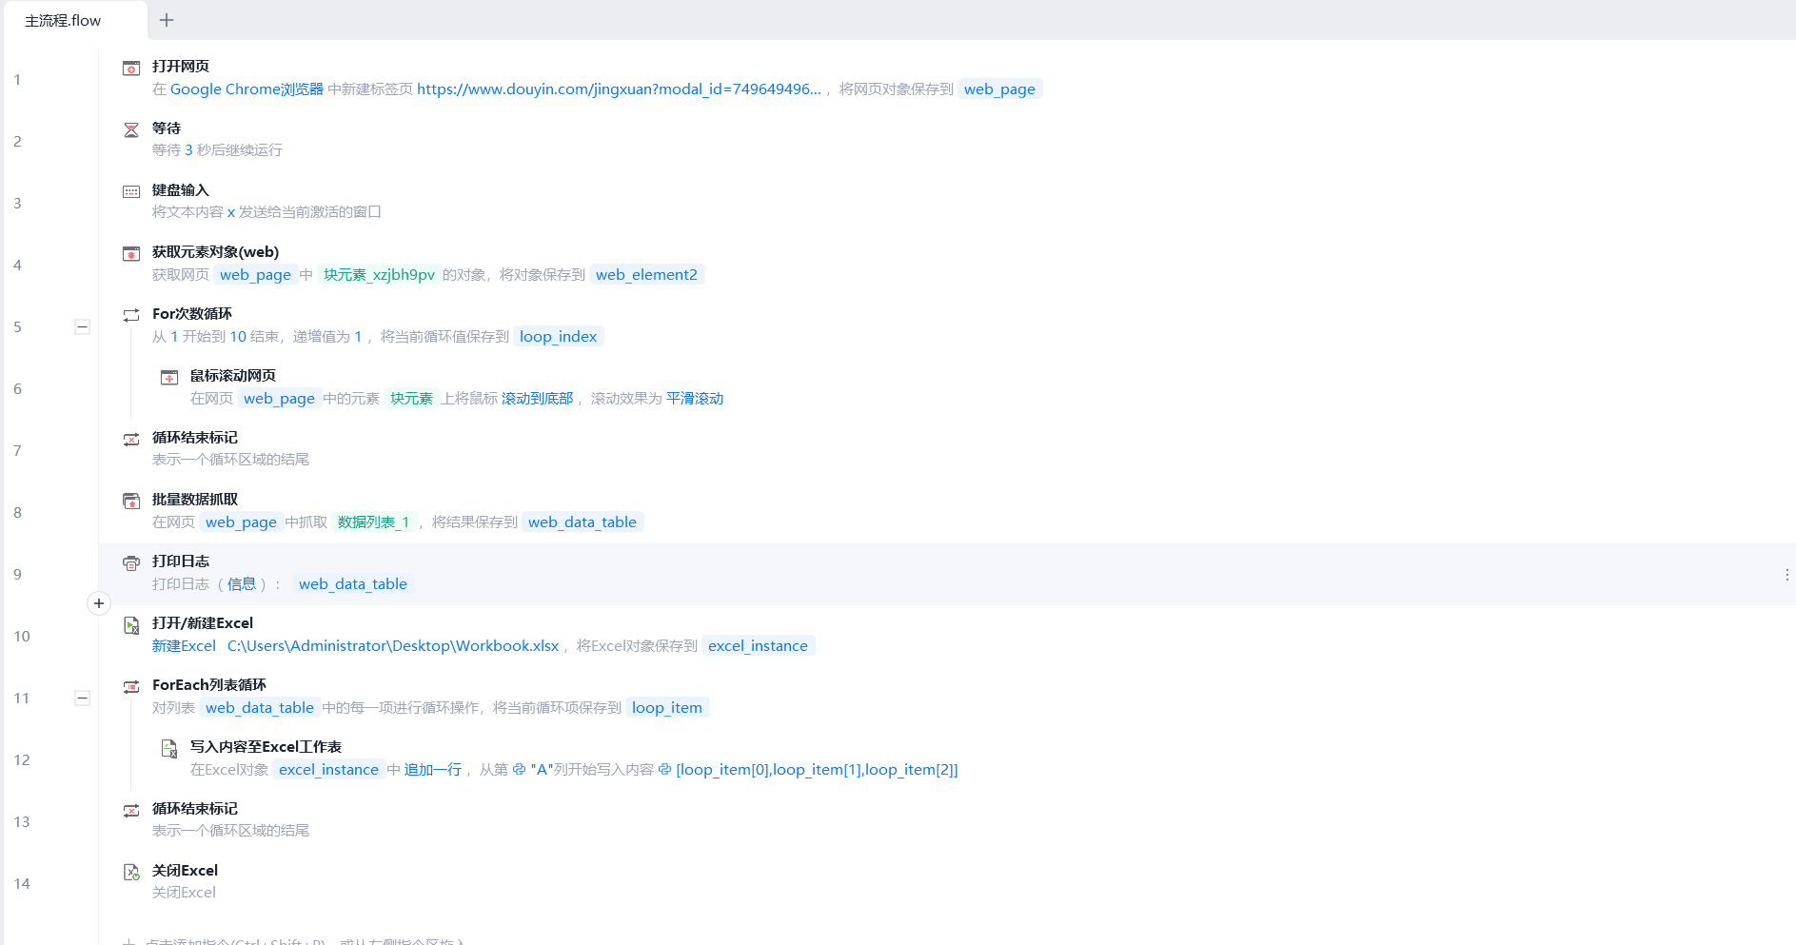Click the 块元素 tag in step 6

point(411,399)
